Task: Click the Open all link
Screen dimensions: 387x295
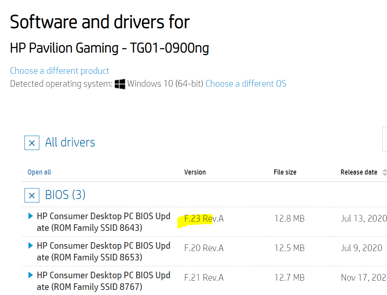Action: pyautogui.click(x=39, y=172)
